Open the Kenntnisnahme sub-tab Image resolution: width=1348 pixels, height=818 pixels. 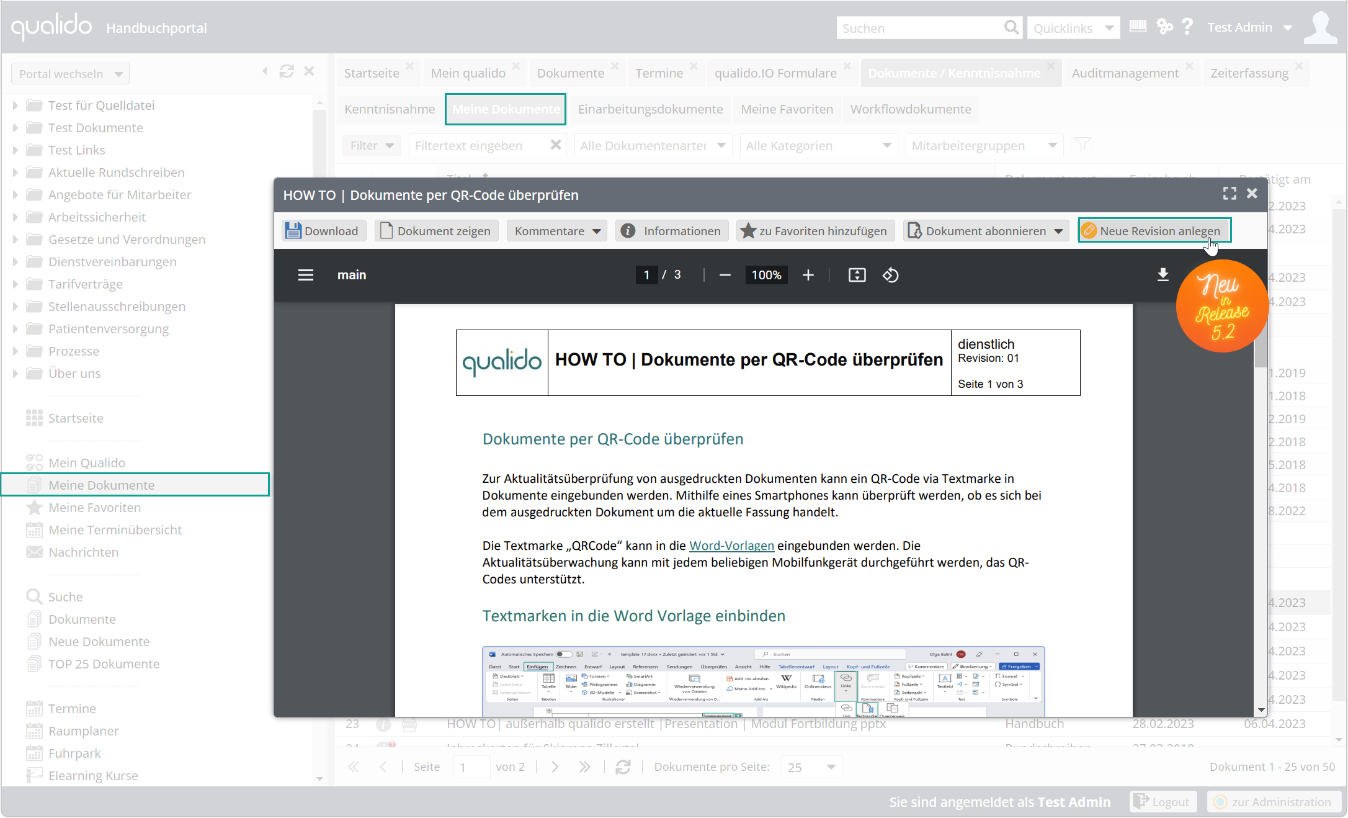click(390, 109)
